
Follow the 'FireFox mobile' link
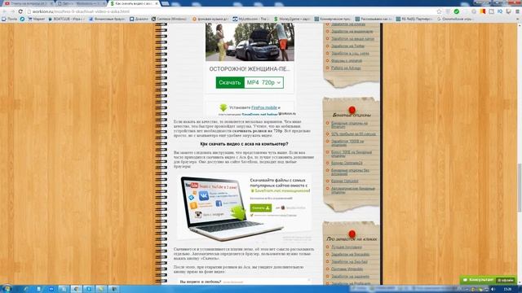click(x=264, y=107)
